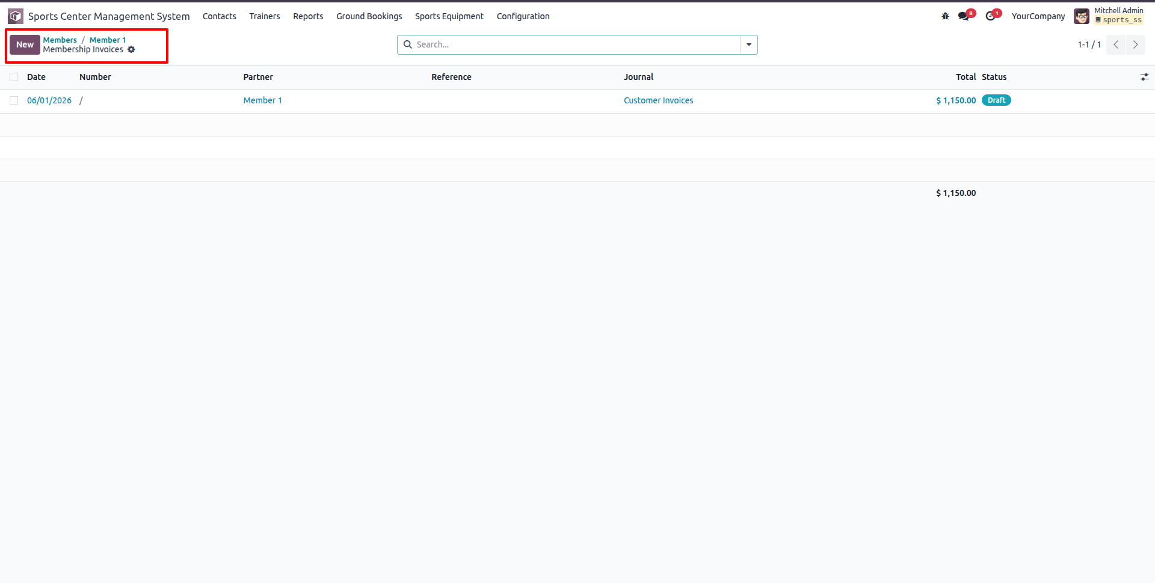Open the gear actions menu beside Membership Invoices
The image size is (1155, 583).
click(131, 49)
